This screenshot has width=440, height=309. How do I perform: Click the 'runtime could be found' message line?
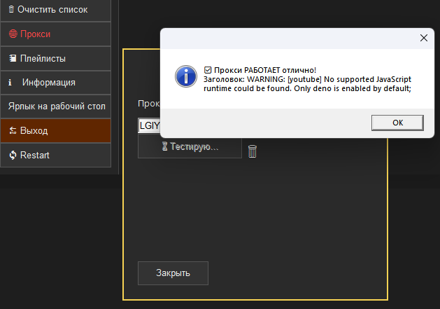coord(307,88)
